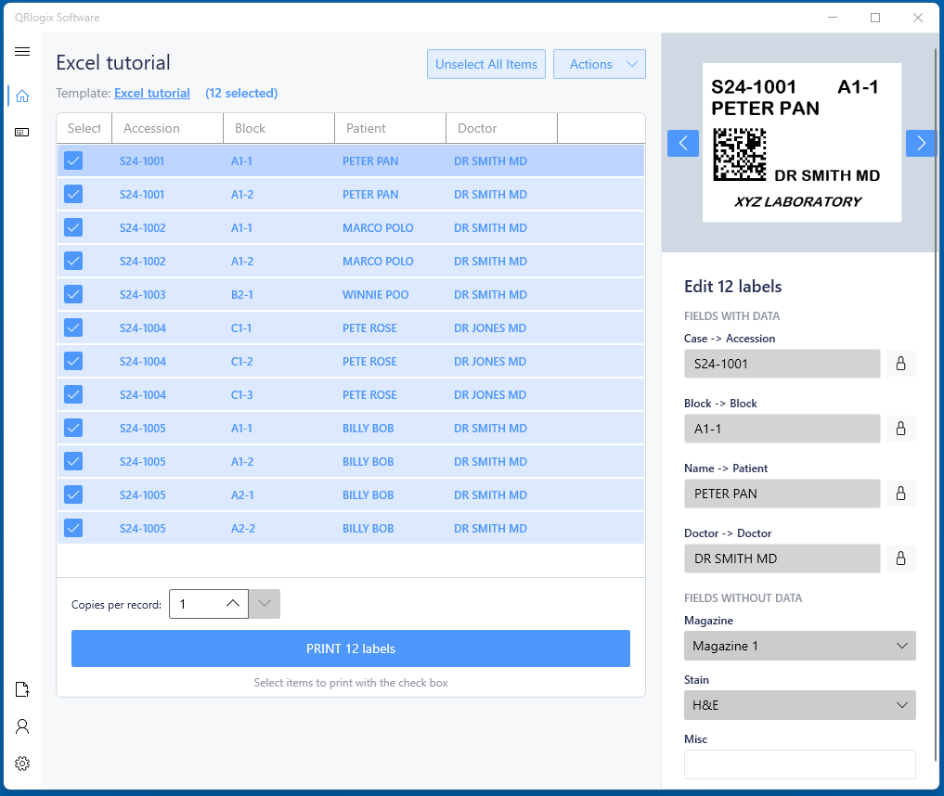The height and width of the screenshot is (796, 944).
Task: Show the next label preview with right arrow
Action: pos(921,143)
